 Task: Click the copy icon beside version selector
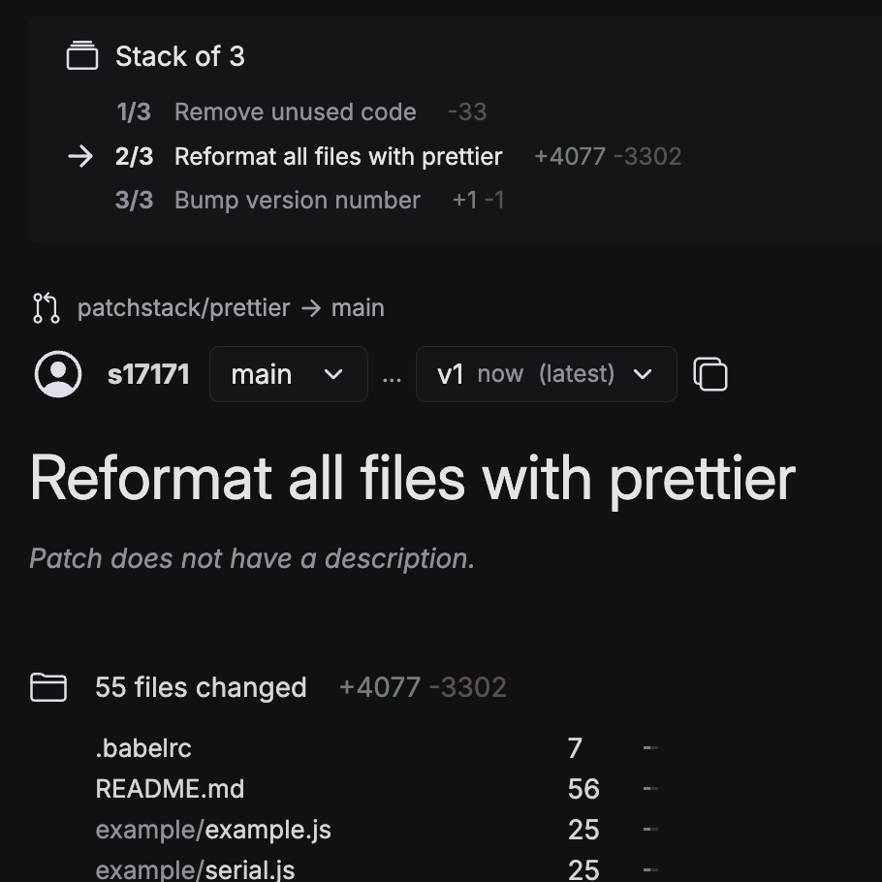click(710, 374)
